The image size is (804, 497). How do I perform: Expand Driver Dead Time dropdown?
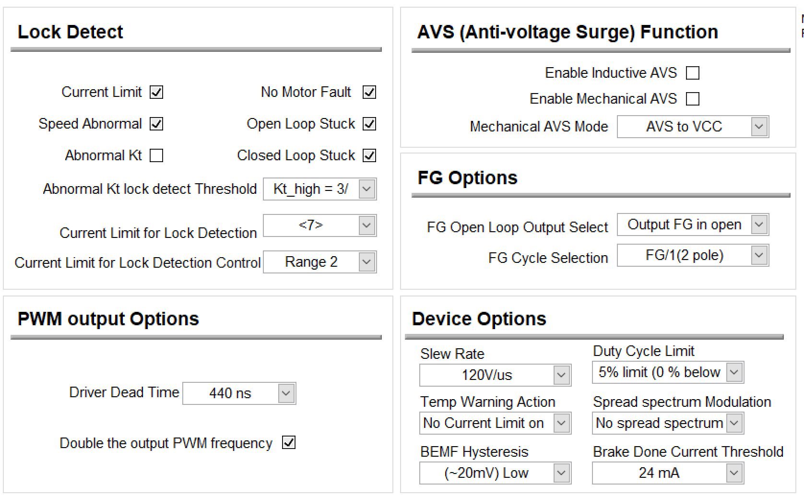coord(239,393)
